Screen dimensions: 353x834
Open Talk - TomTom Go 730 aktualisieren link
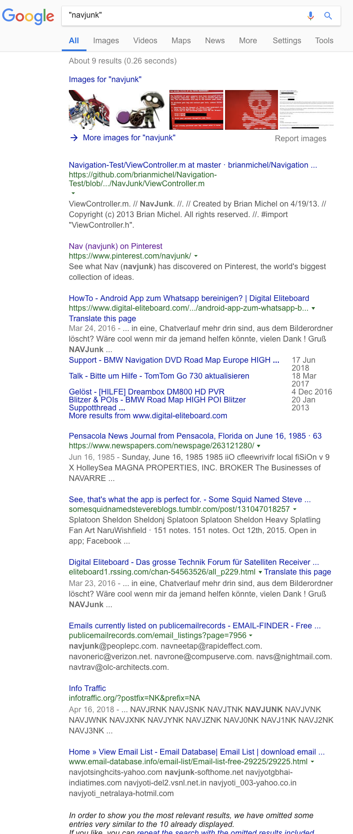click(x=159, y=376)
